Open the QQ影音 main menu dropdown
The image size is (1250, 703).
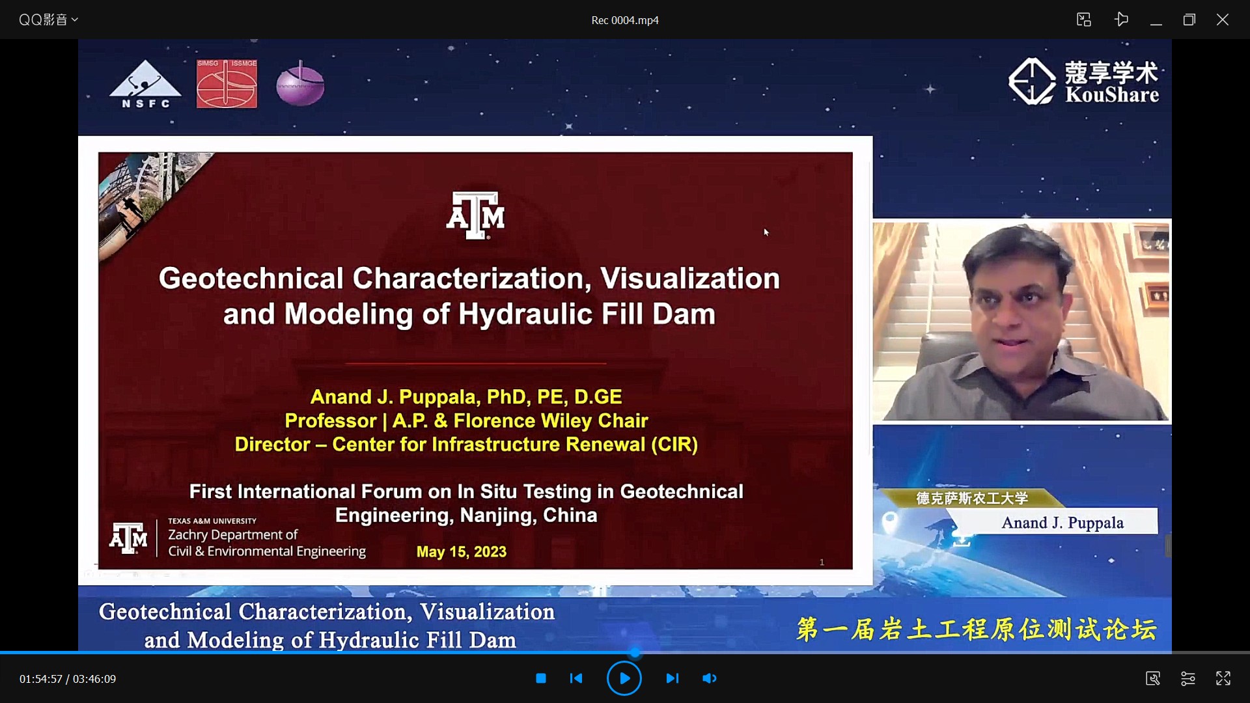click(48, 20)
